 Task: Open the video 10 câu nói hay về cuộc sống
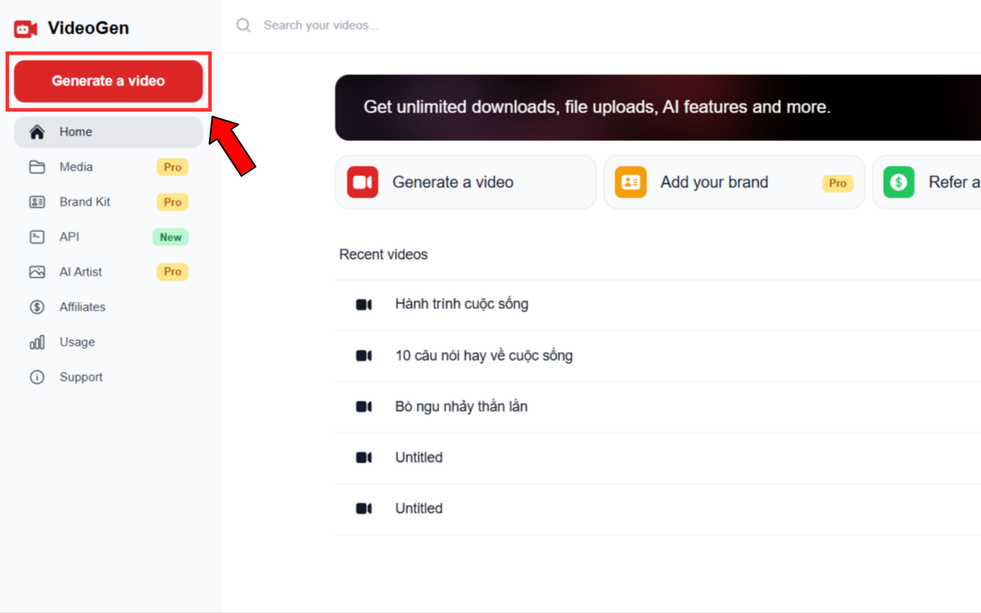coord(658,356)
